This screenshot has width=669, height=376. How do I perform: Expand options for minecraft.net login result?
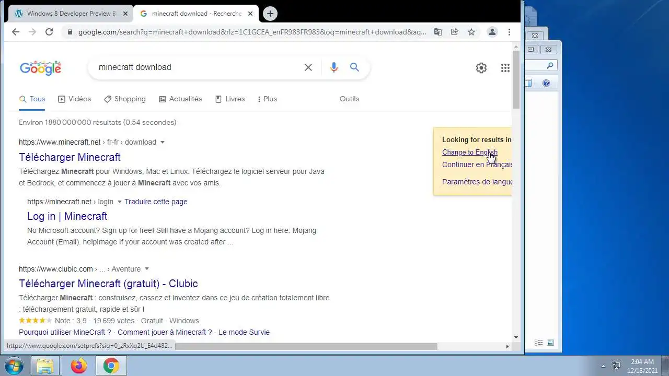coord(119,202)
